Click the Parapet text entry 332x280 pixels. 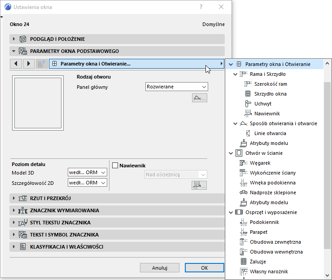point(258,232)
